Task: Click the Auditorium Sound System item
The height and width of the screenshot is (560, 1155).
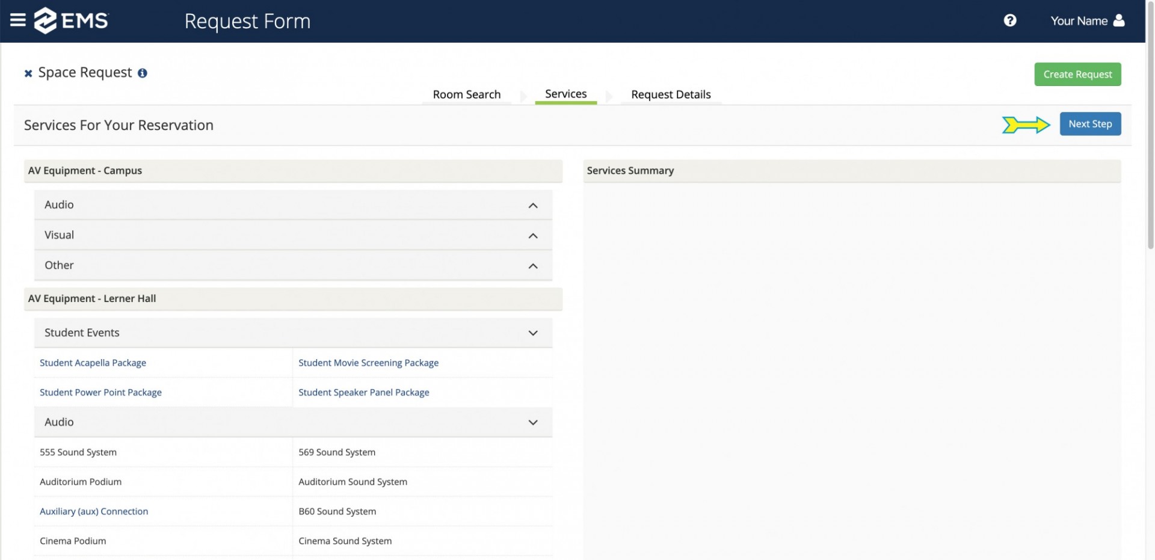Action: (x=353, y=482)
